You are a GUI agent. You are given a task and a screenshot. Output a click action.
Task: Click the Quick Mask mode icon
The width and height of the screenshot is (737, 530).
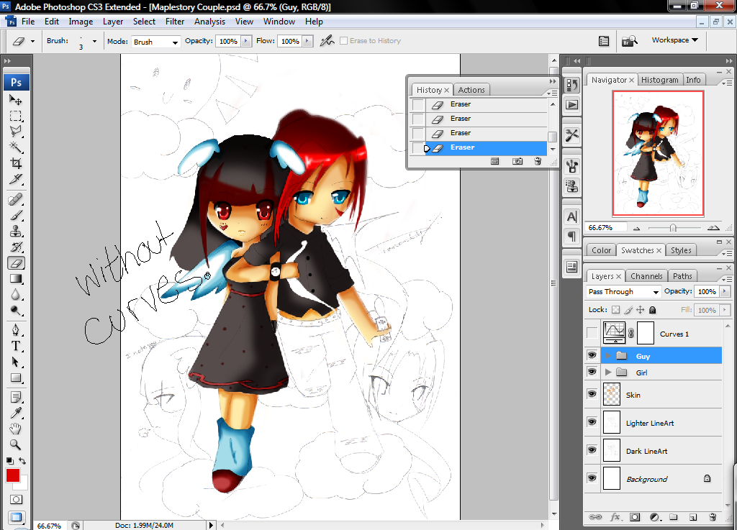coord(16,500)
